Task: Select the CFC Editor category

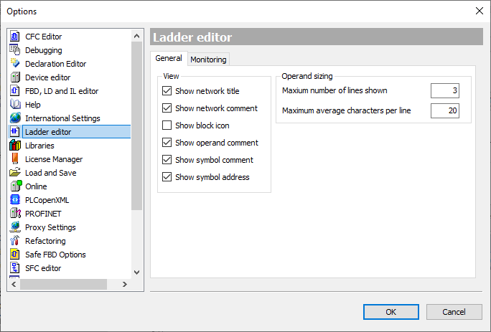Action: 44,37
